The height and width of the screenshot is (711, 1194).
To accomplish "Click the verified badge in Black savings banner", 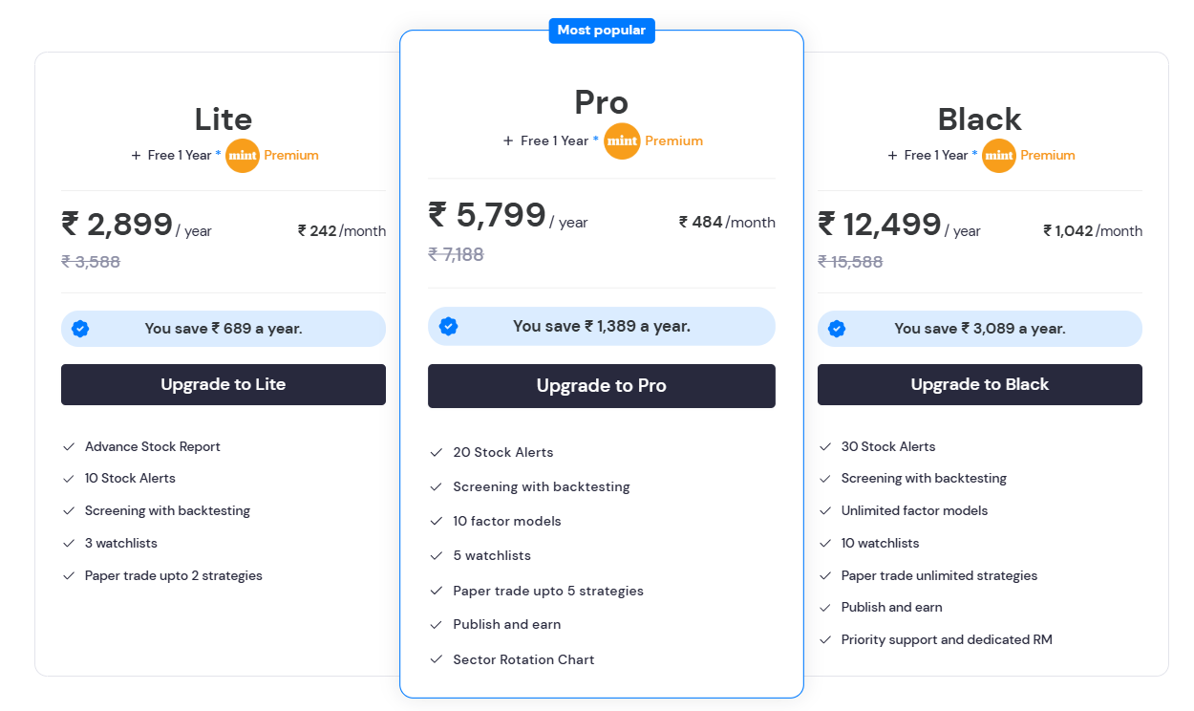I will click(837, 328).
